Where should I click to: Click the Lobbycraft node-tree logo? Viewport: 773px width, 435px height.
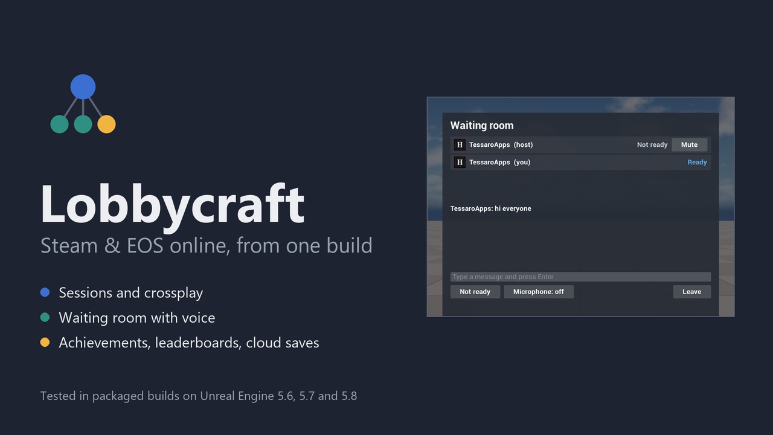point(83,104)
